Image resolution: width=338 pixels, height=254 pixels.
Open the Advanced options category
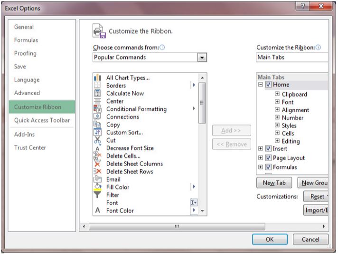click(x=27, y=93)
